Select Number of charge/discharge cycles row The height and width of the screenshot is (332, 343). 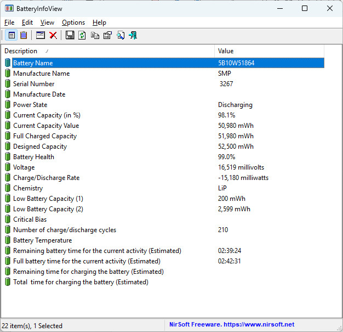point(164,230)
